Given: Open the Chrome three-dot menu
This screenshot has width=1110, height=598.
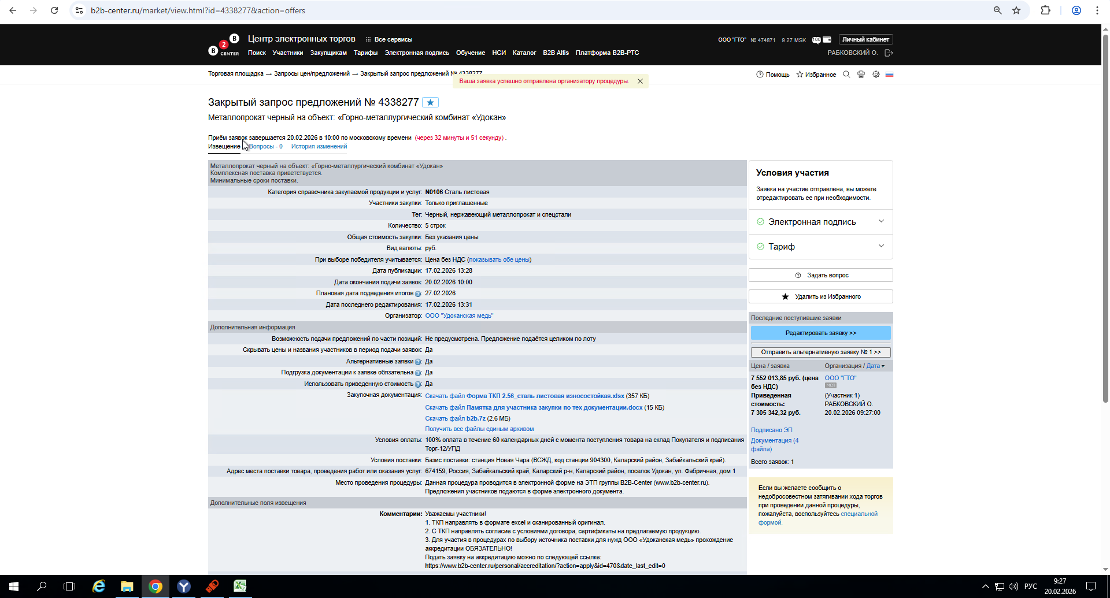Looking at the screenshot, I should (1097, 10).
